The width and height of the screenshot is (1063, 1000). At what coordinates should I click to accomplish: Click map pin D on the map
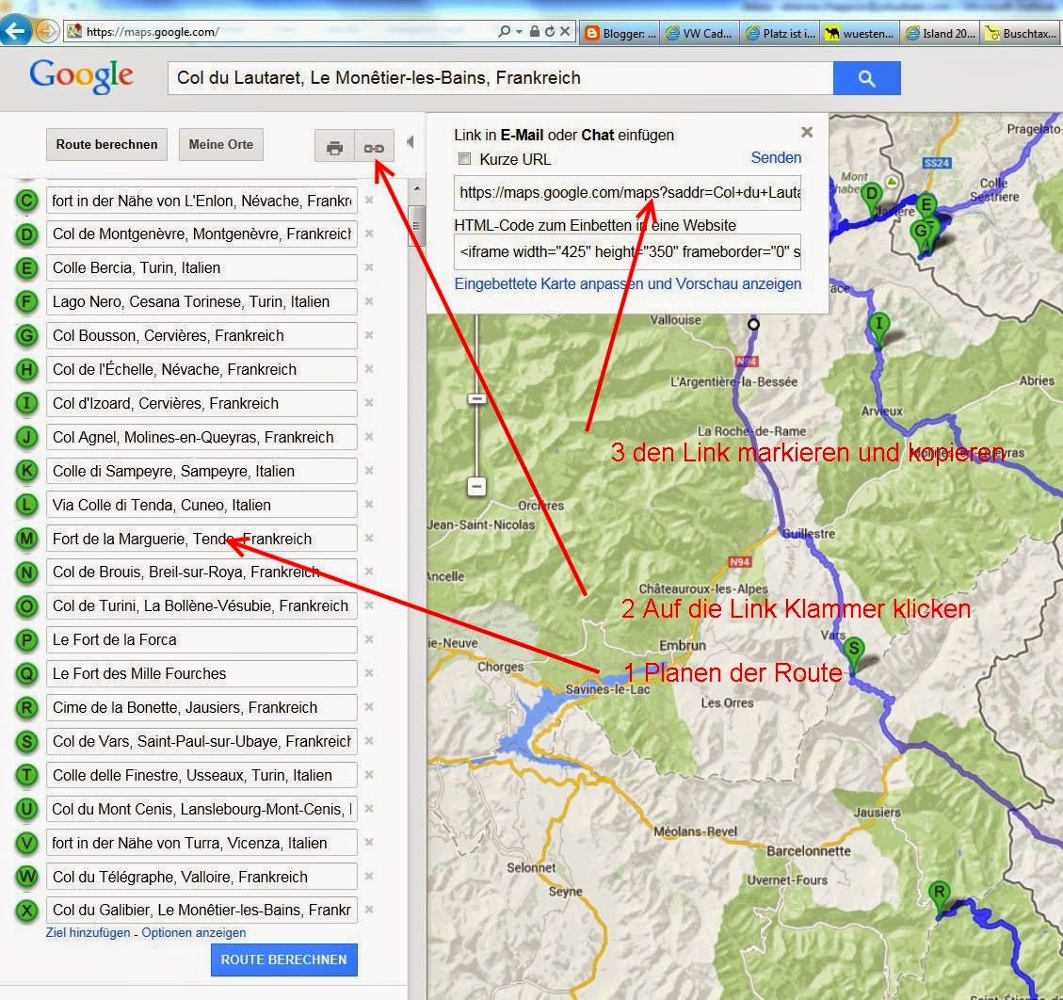(871, 198)
